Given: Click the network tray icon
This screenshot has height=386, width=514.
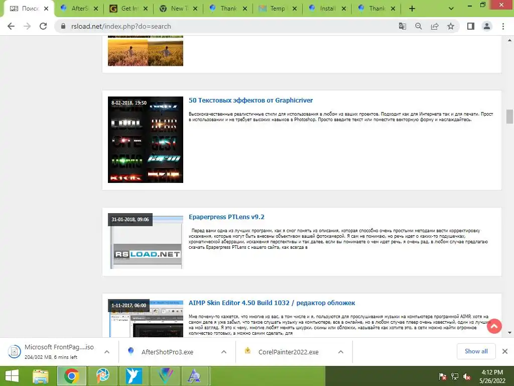Looking at the screenshot, I should click(x=455, y=376).
